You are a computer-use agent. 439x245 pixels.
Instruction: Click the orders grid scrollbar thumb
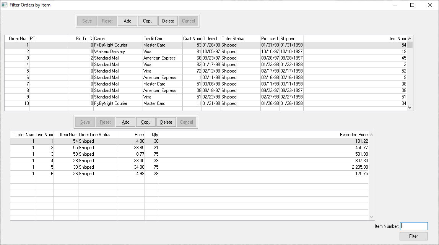tap(410, 45)
